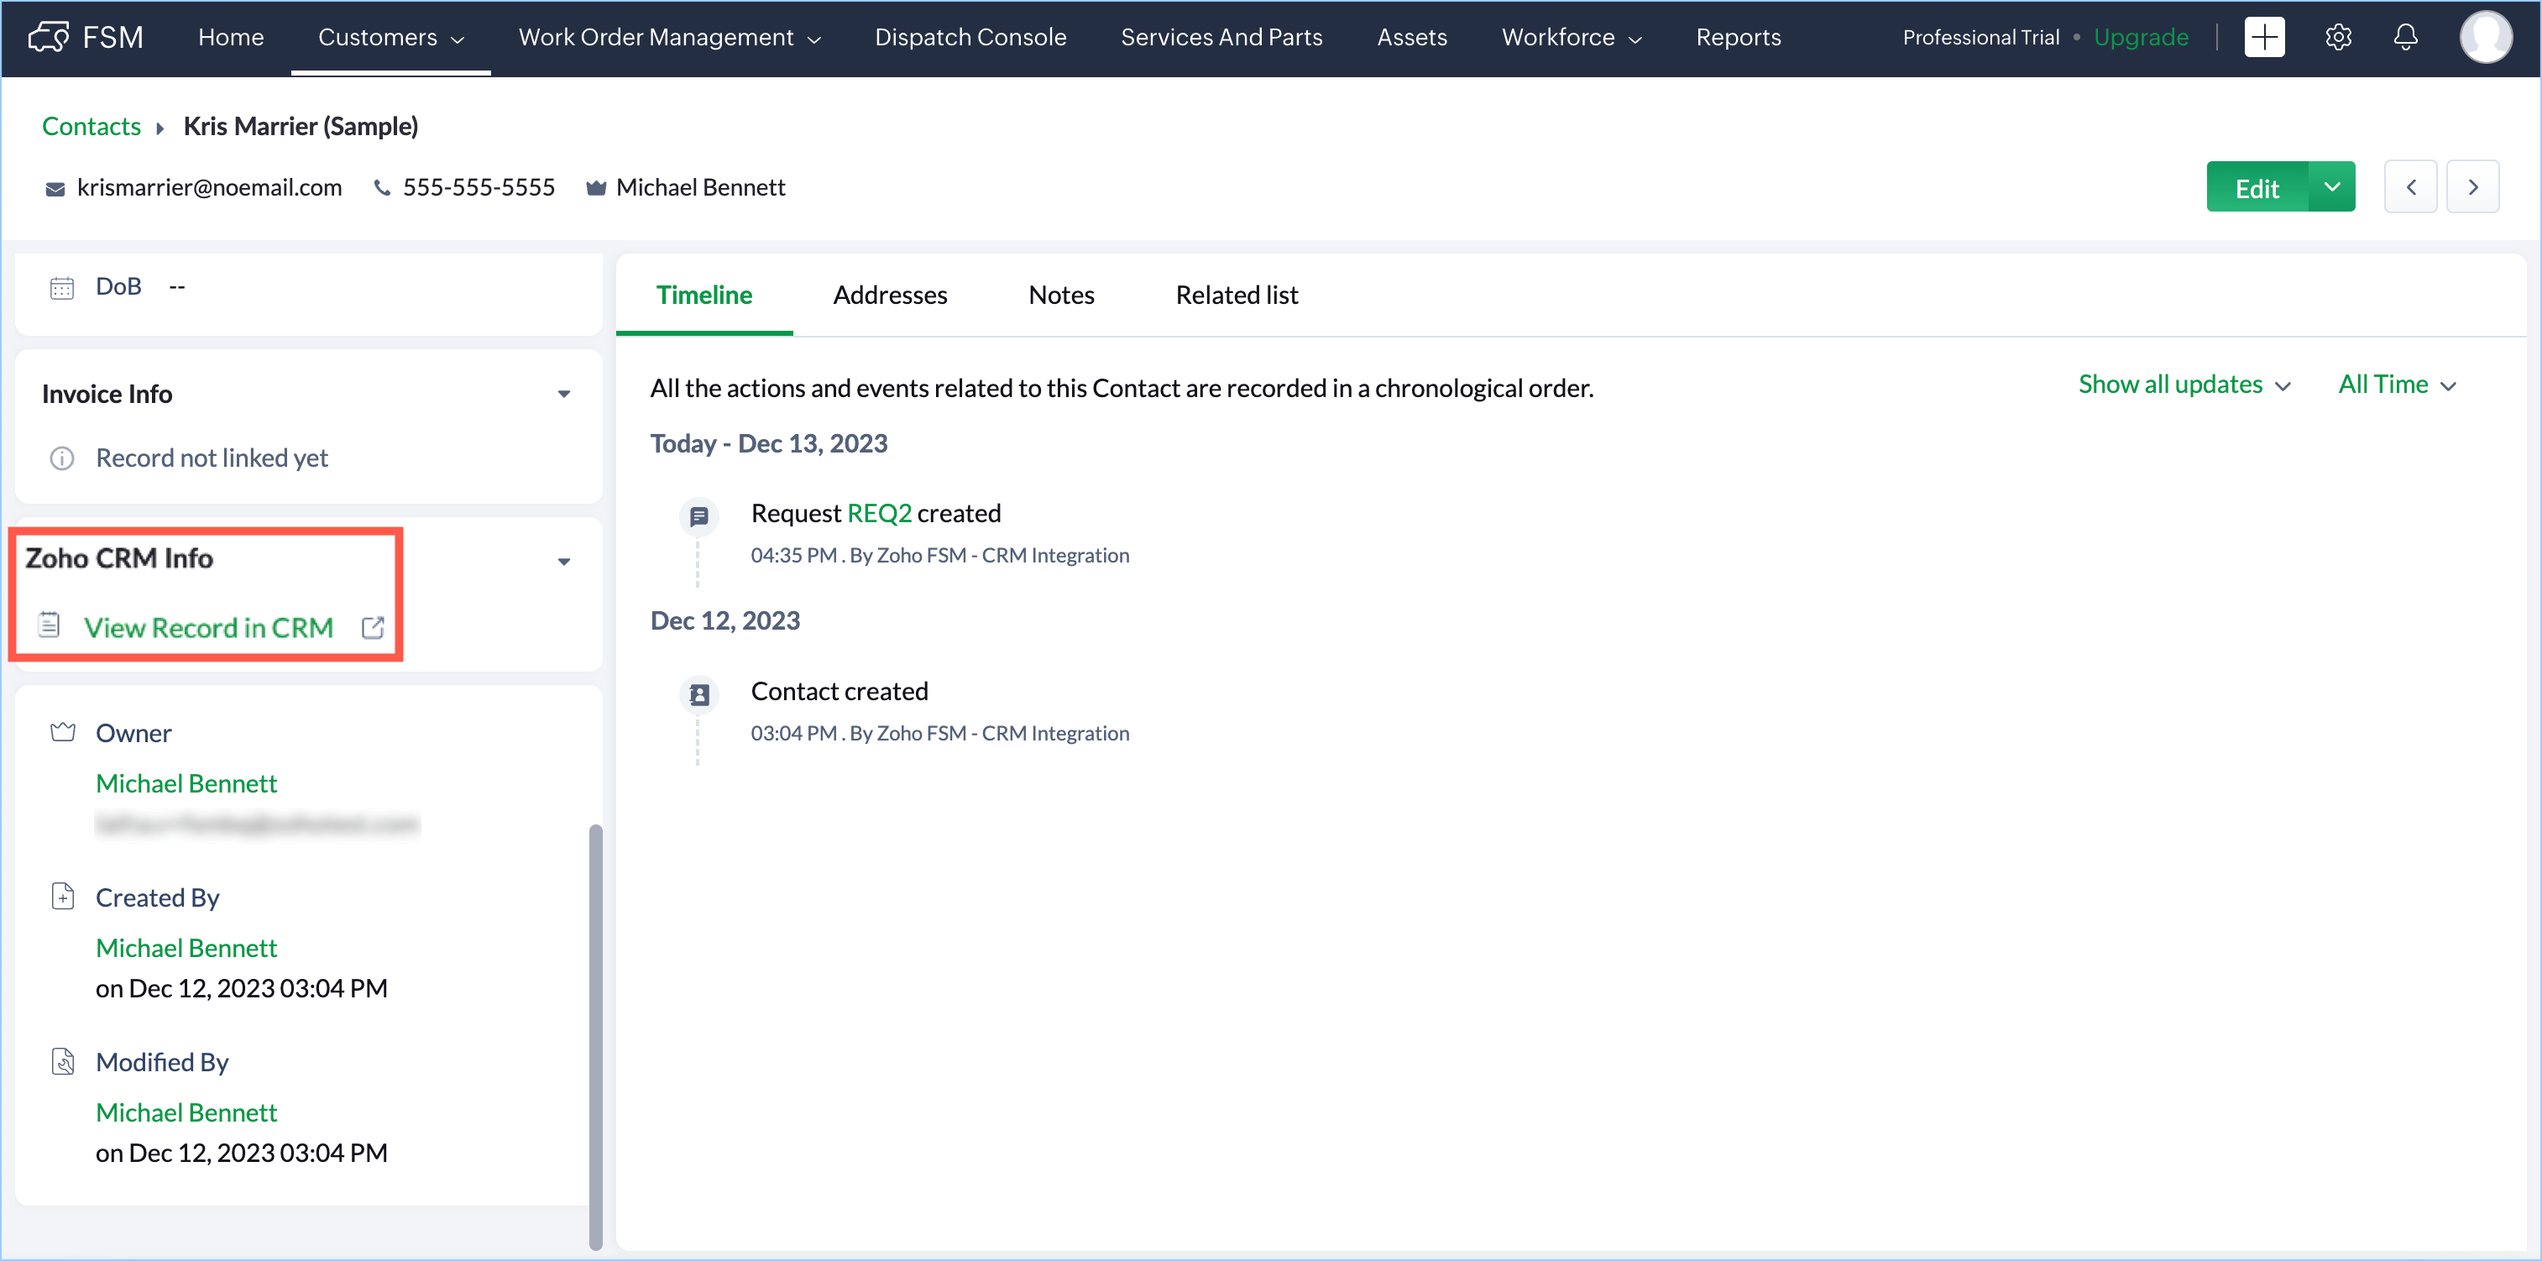Viewport: 2542px width, 1261px height.
Task: Click the left panel vertical scrollbar
Action: [595, 1036]
